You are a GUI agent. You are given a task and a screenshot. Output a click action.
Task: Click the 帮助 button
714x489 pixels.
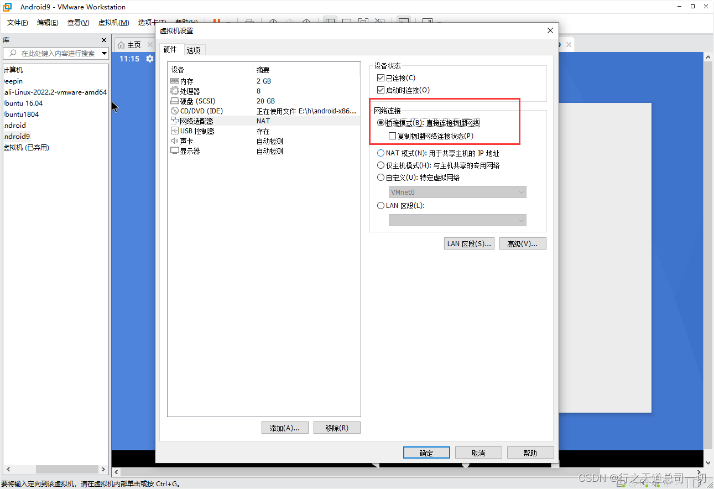pos(530,453)
